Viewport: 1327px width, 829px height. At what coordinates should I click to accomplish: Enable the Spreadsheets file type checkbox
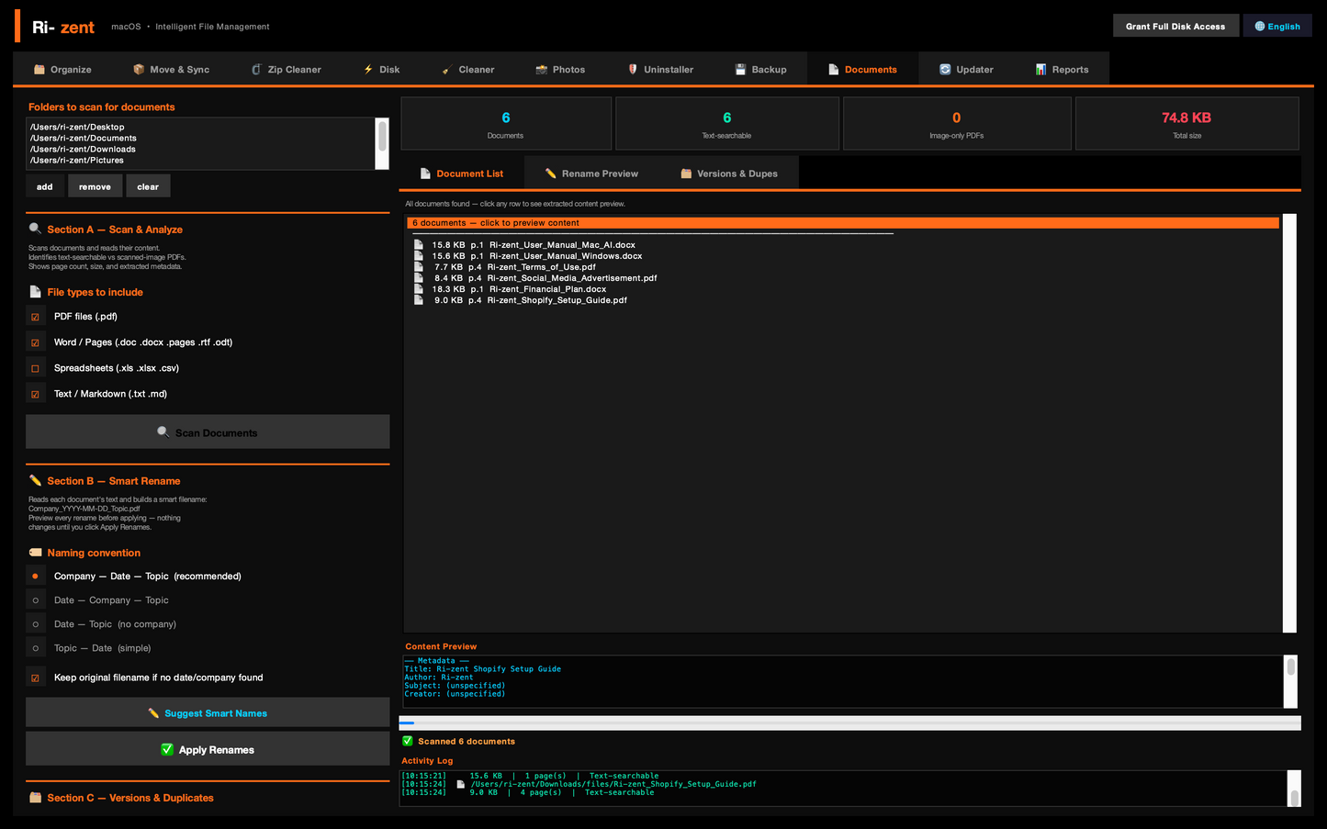tap(36, 368)
